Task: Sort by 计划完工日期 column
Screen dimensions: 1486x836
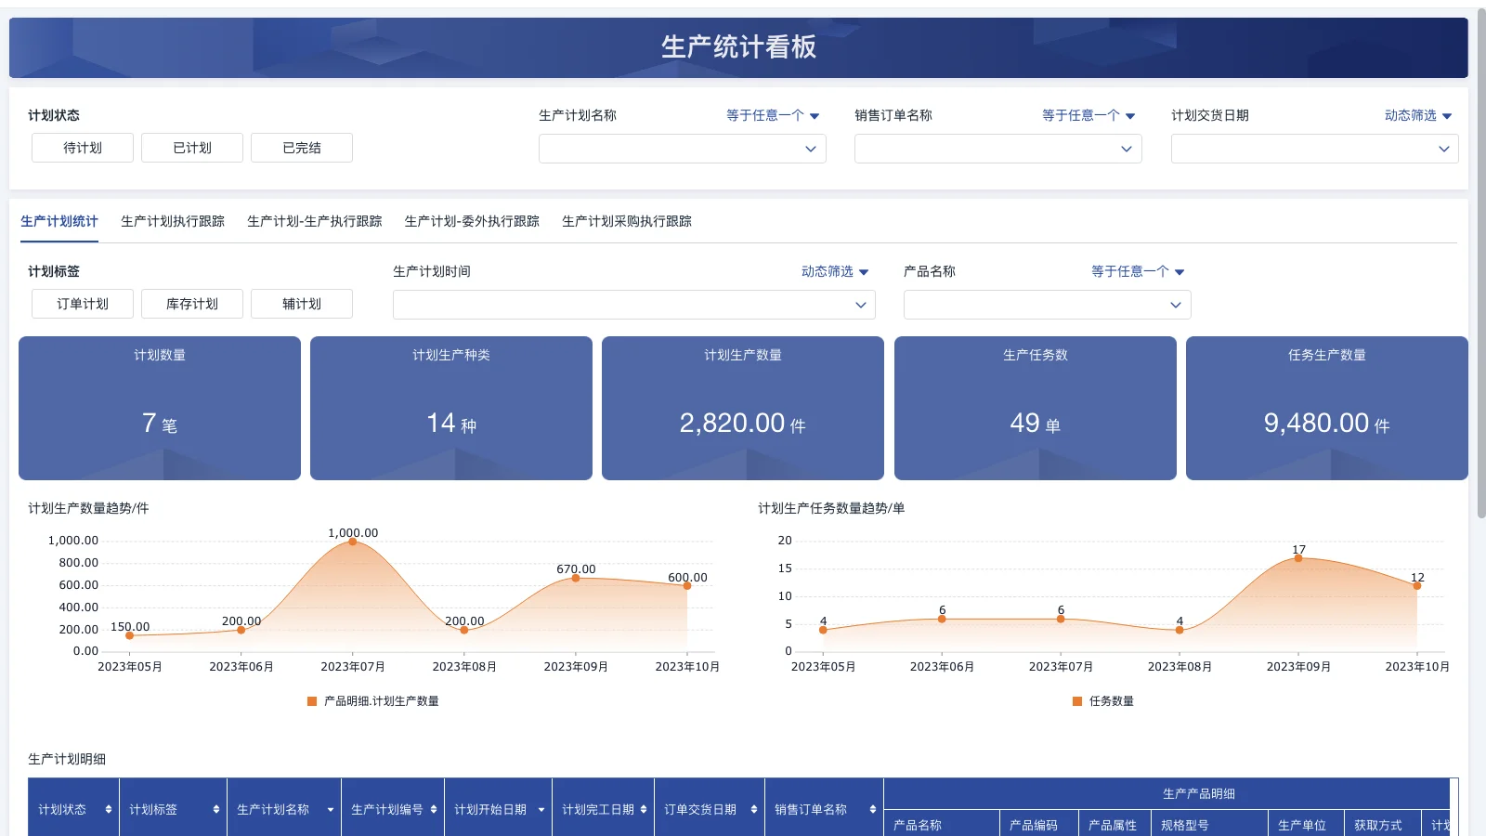Action: click(x=645, y=808)
